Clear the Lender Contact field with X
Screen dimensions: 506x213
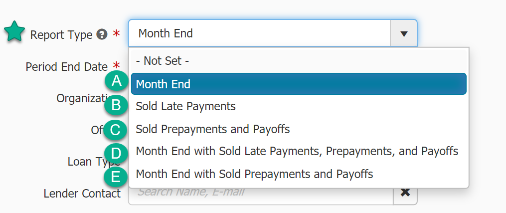tap(405, 193)
